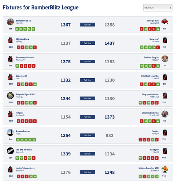Click Chiswick Cockatoos team avatar
175x182 pixels.
165,114
